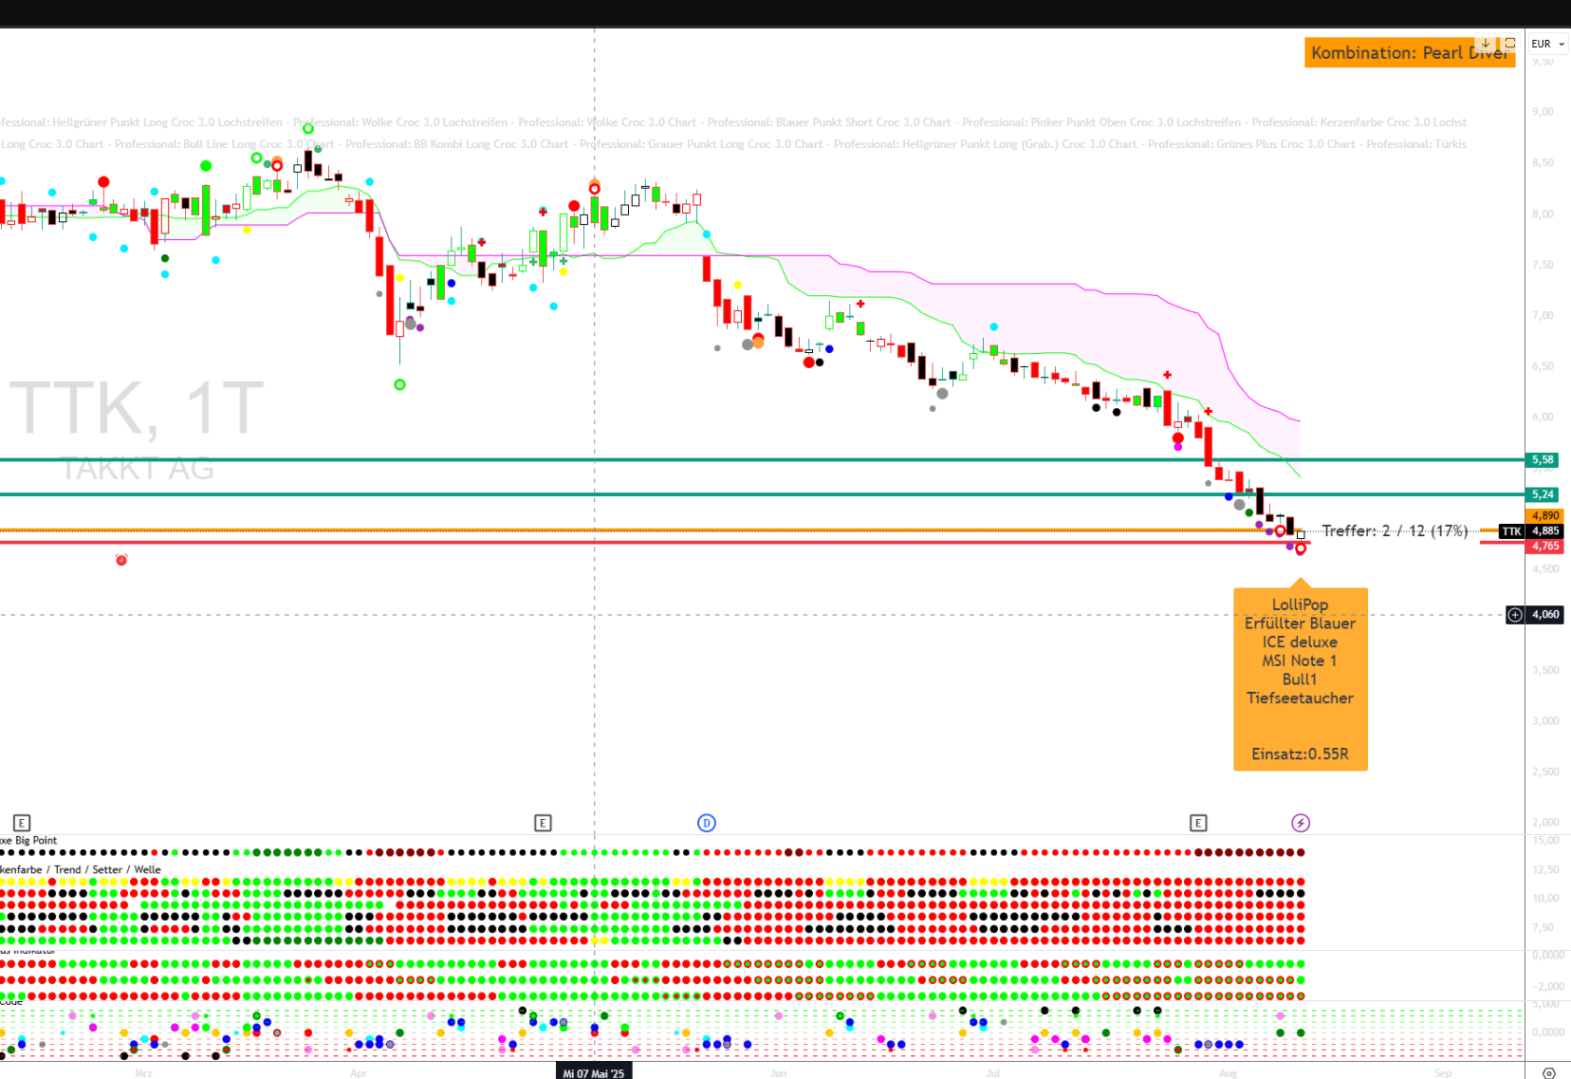Select the TTK price label 4,885
This screenshot has width=1571, height=1079.
coord(1545,531)
